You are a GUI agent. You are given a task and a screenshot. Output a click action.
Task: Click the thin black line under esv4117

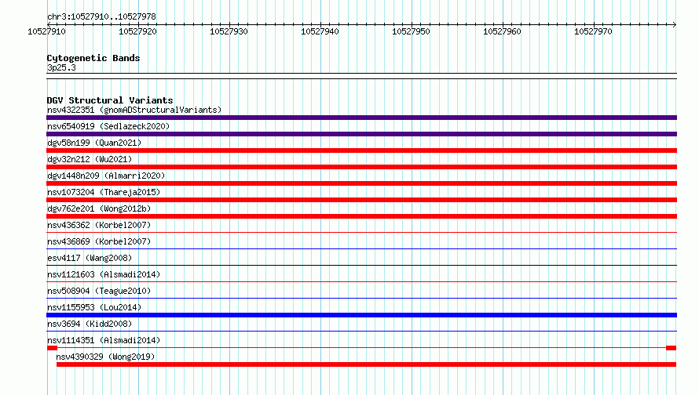click(x=361, y=265)
